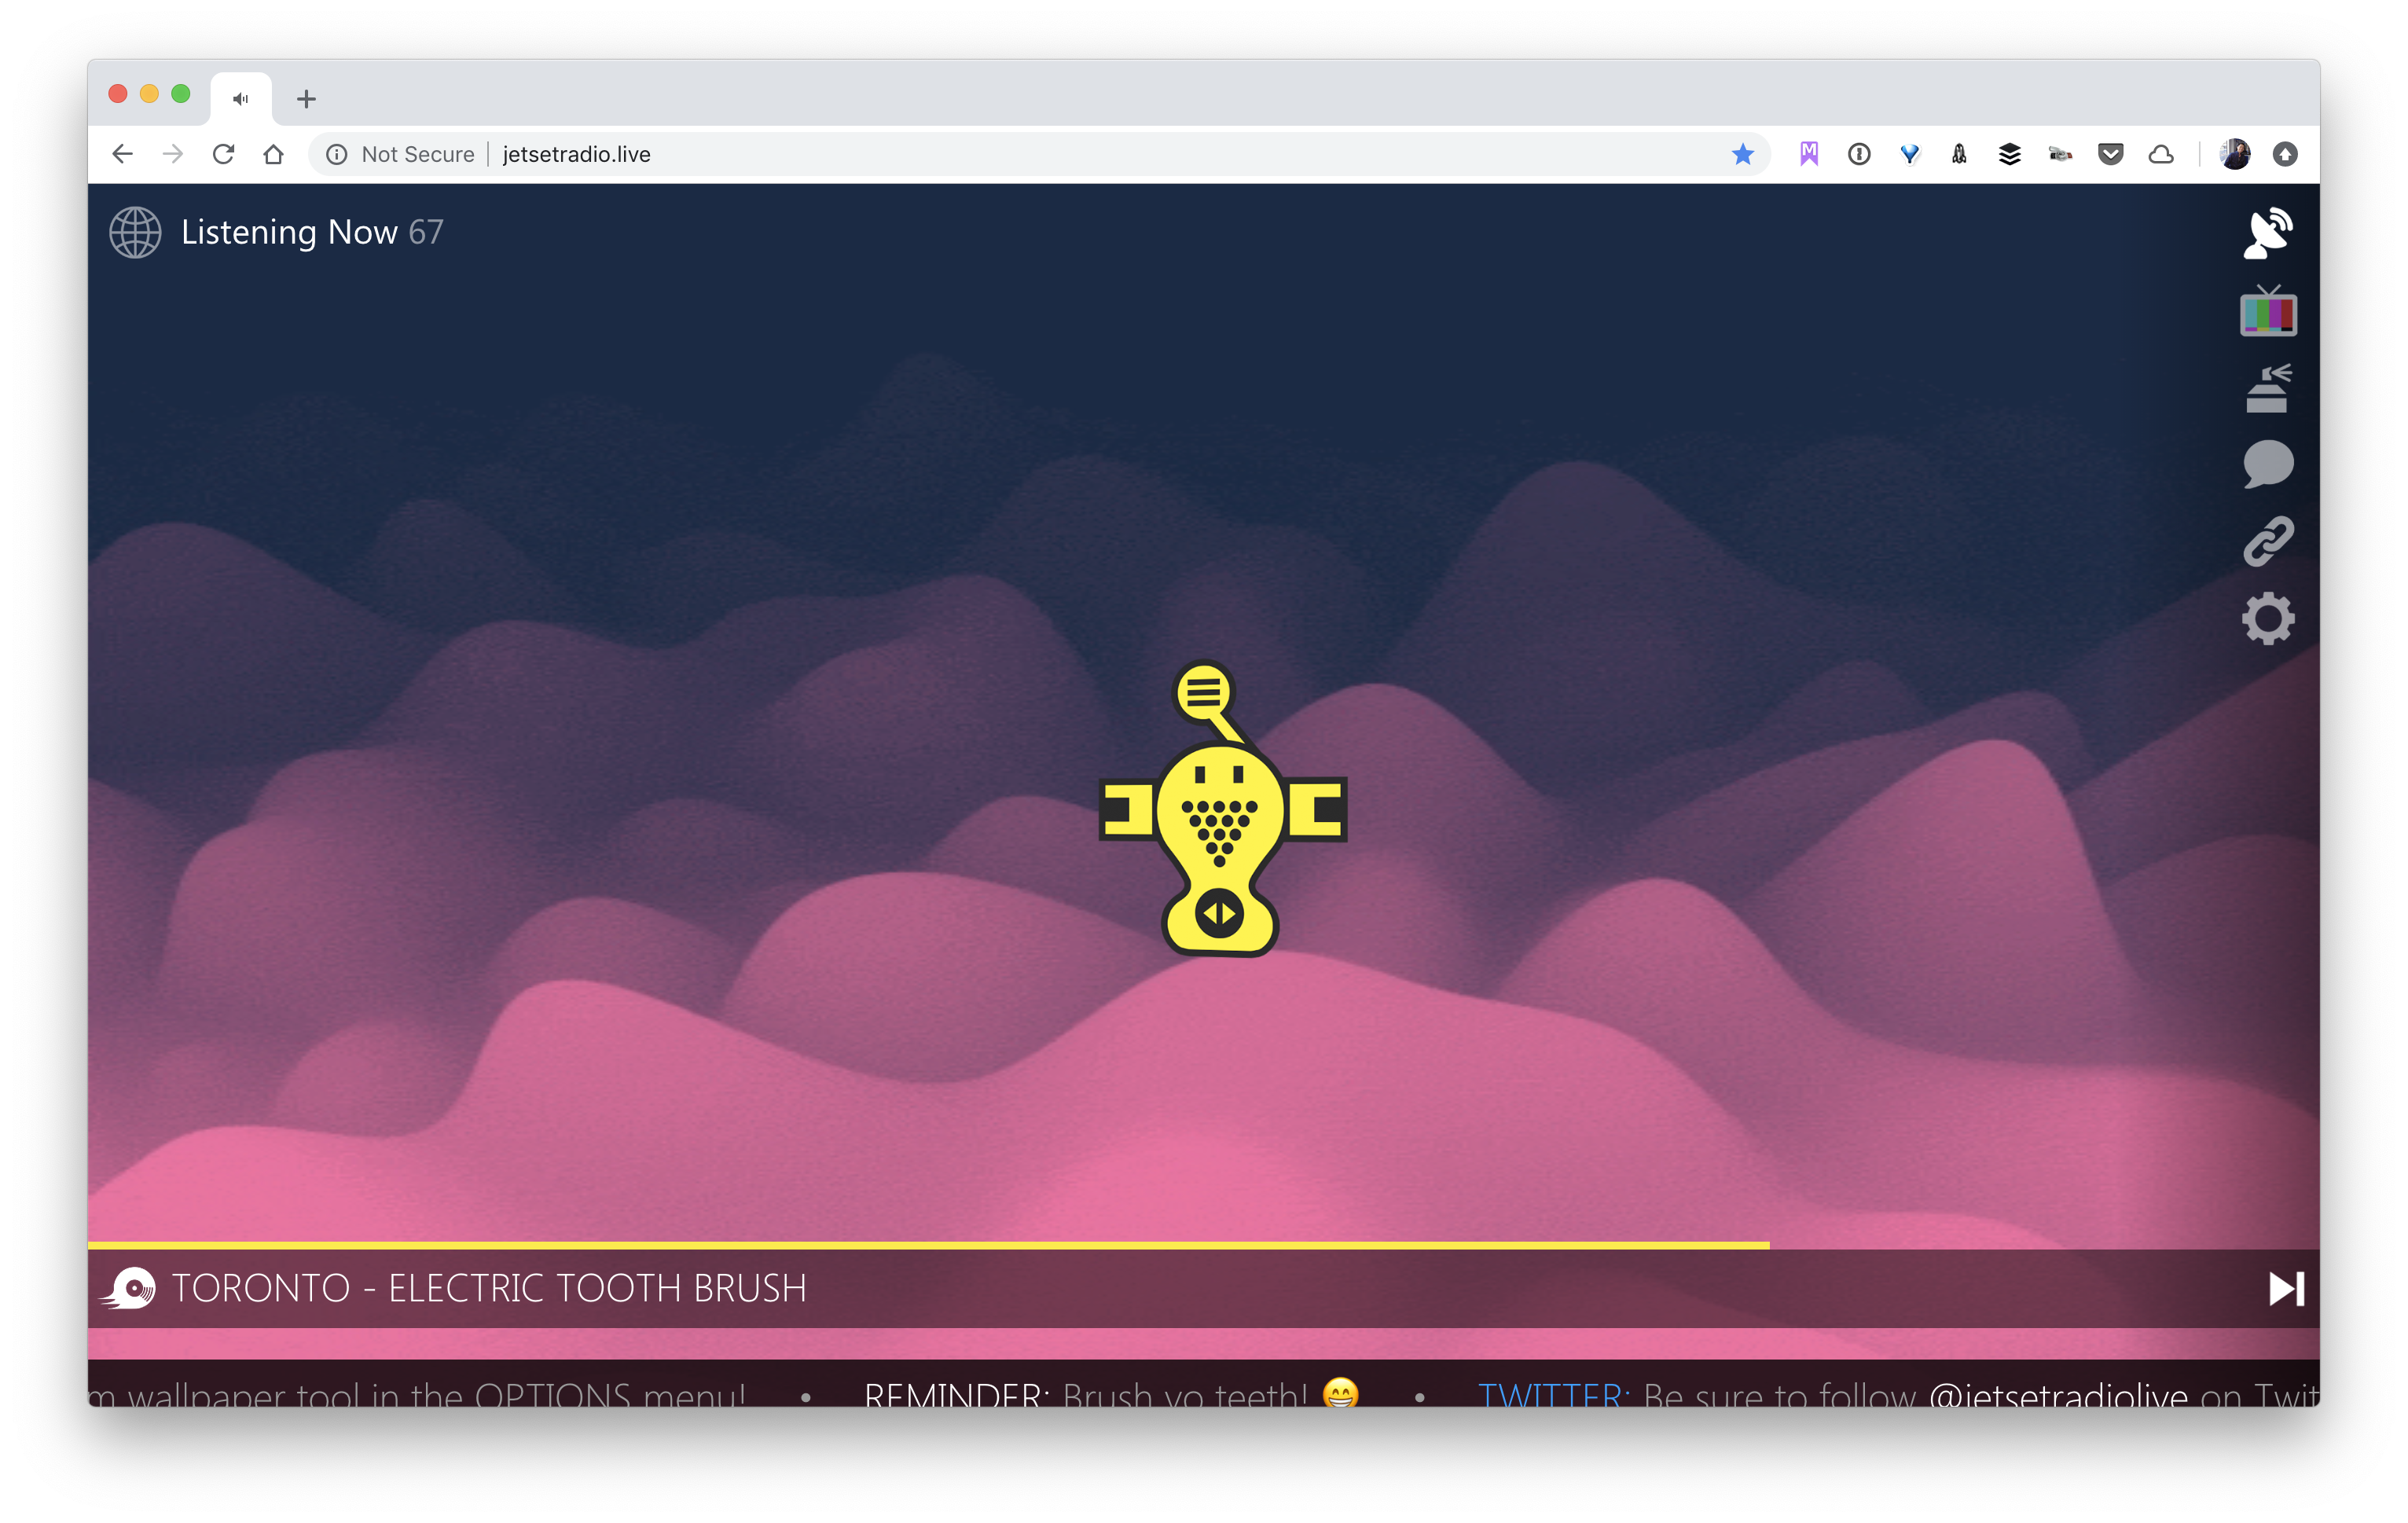
Task: Open the color-bar TV icon
Action: 2267,311
